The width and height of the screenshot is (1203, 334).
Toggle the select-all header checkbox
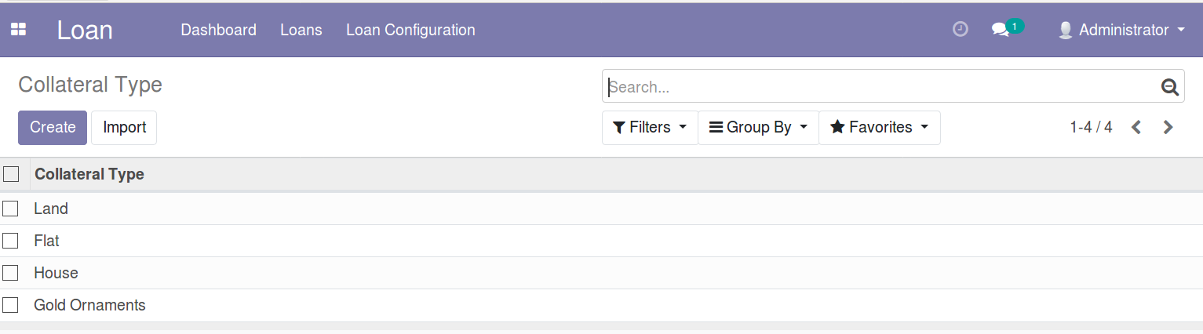[x=11, y=174]
